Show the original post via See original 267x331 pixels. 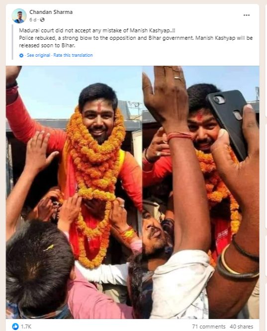tap(38, 55)
